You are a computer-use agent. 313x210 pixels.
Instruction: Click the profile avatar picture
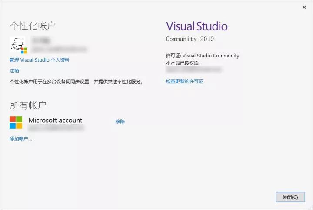[18, 45]
